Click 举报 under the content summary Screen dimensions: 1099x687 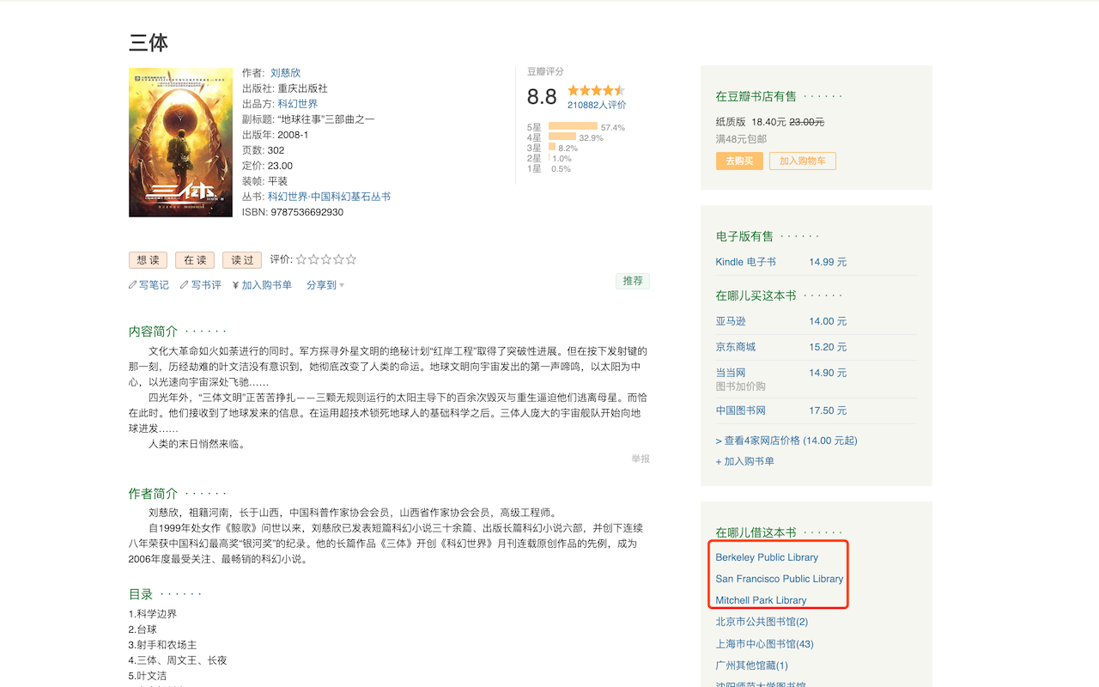tap(641, 459)
